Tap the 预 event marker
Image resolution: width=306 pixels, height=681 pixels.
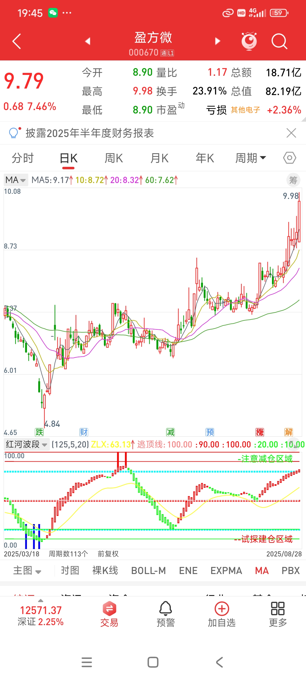[x=210, y=432]
